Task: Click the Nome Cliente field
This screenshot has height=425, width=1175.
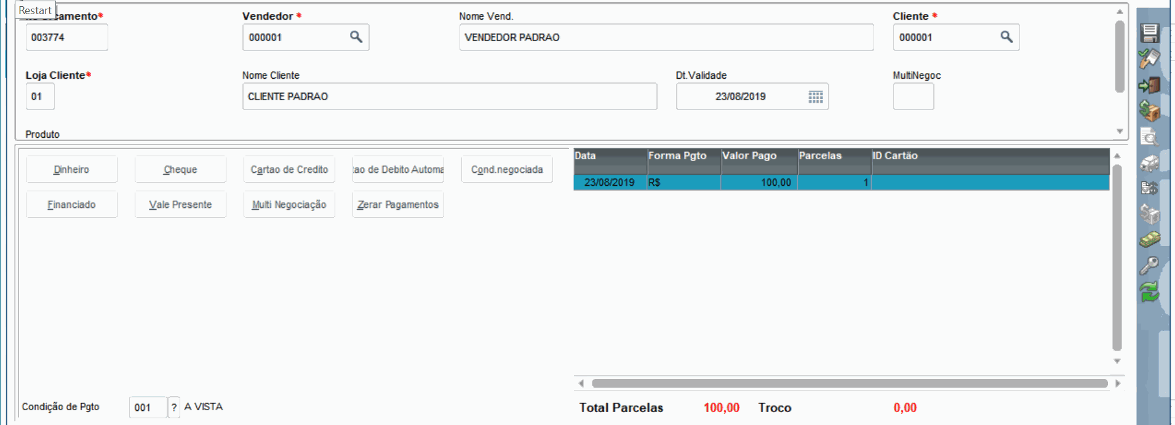Action: click(x=450, y=97)
